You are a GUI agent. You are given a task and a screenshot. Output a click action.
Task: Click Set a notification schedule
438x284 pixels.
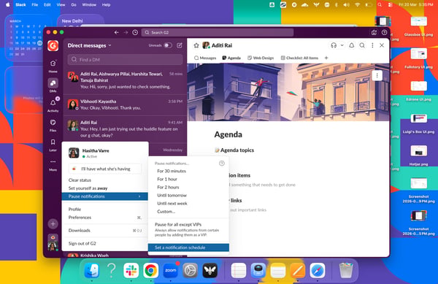click(x=188, y=247)
